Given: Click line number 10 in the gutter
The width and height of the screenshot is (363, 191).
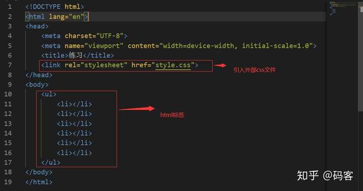Looking at the screenshot, I should (x=8, y=94).
